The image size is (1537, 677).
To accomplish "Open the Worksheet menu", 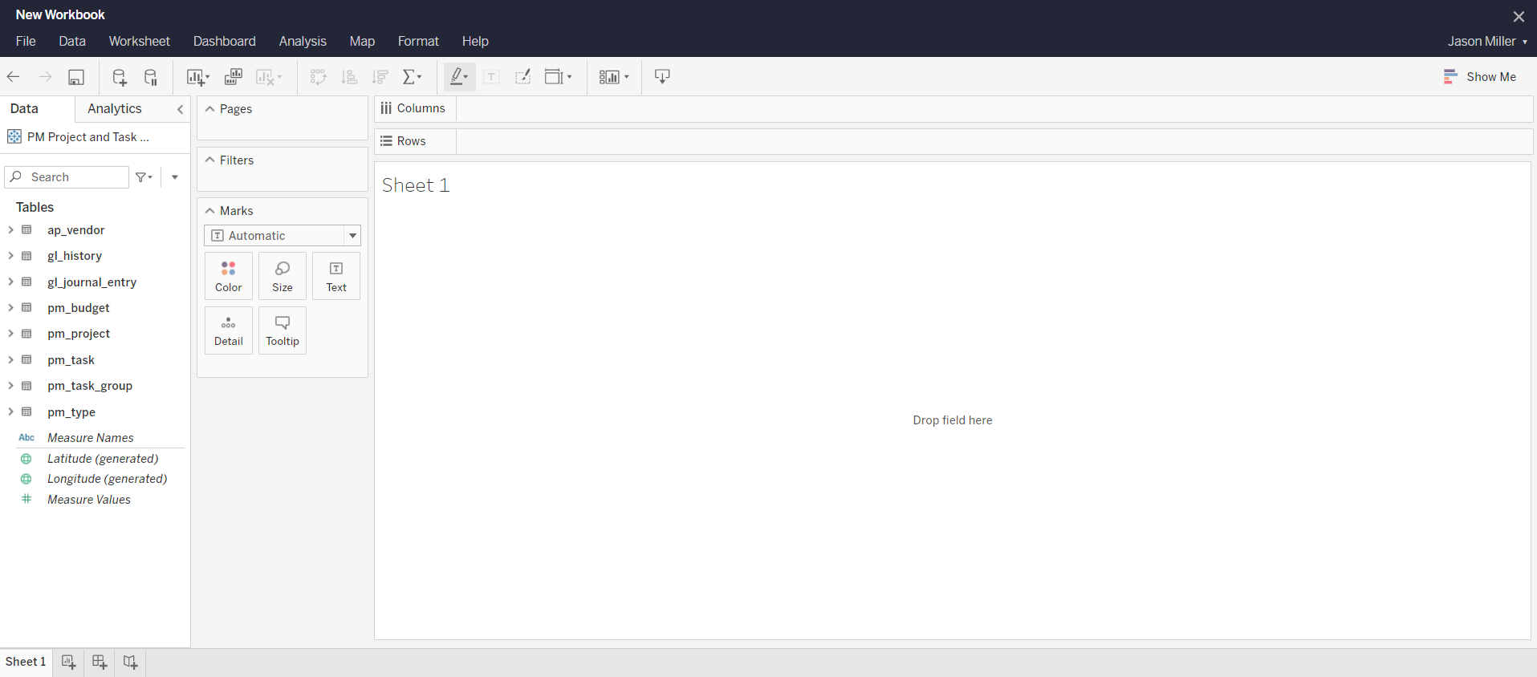I will click(140, 41).
